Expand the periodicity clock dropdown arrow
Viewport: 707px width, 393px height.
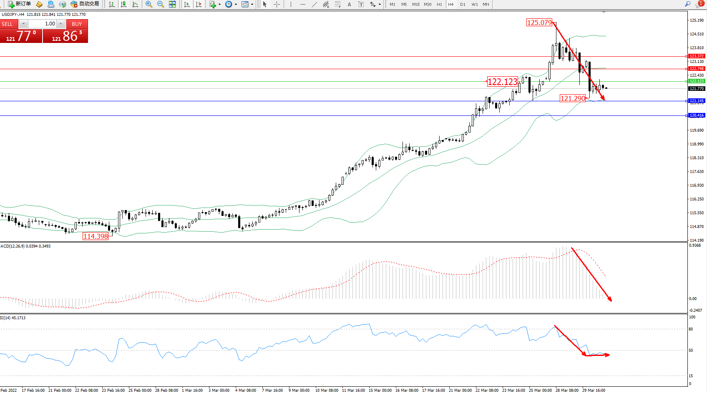click(x=236, y=4)
